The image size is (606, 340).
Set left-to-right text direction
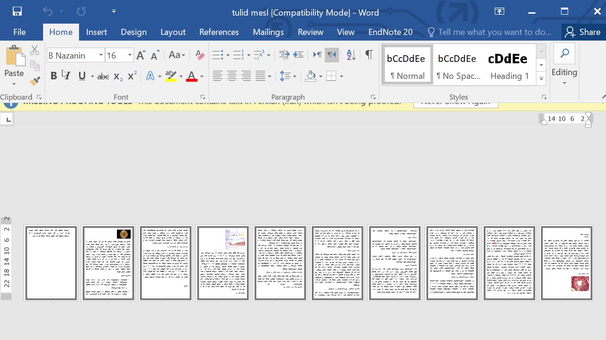[318, 55]
